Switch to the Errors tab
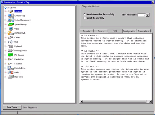The image size is (155, 115). pos(101,31)
